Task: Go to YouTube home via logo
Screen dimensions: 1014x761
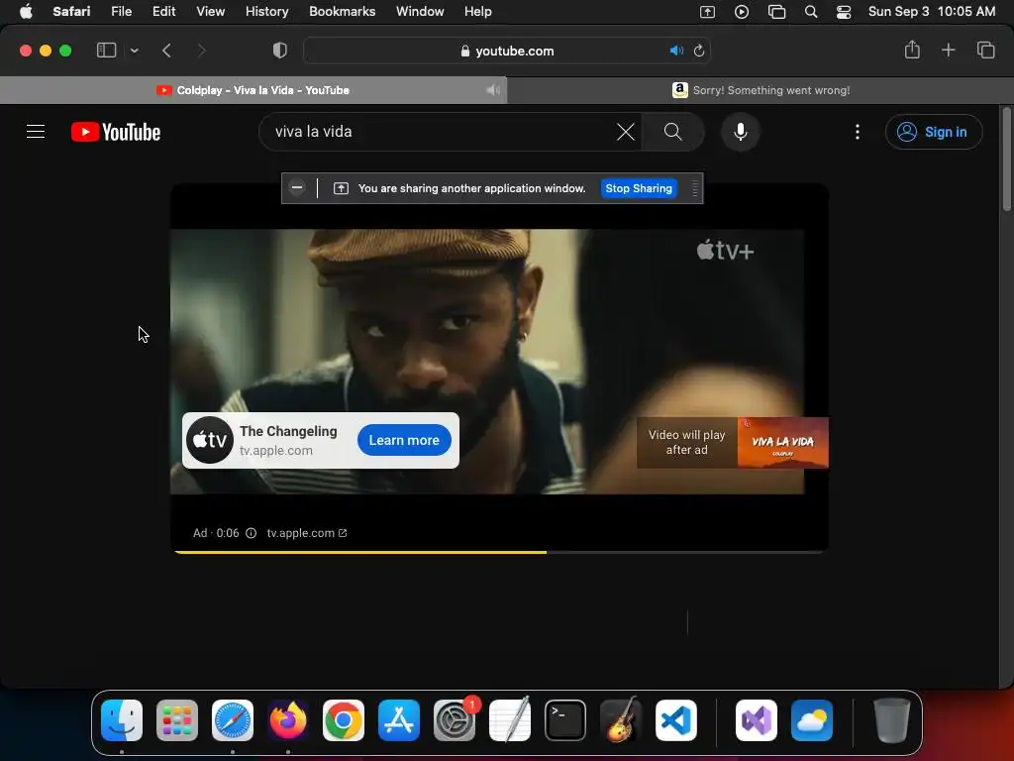Action: 116,132
